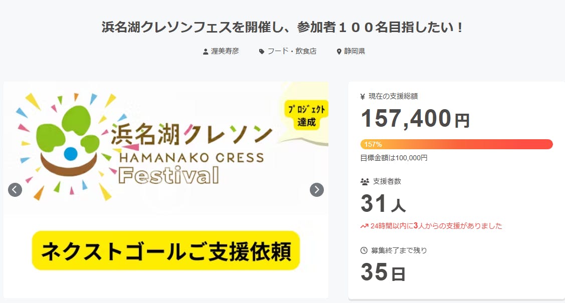Click the trending arrow icon in red notice
The width and height of the screenshot is (565, 303).
pos(364,226)
